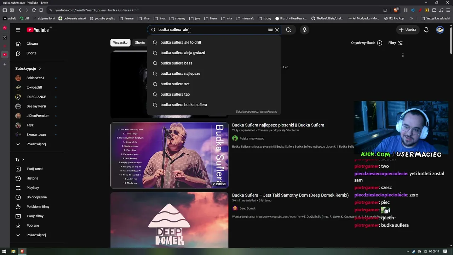Choose suggestion 'budka suflera tab'

point(214,94)
